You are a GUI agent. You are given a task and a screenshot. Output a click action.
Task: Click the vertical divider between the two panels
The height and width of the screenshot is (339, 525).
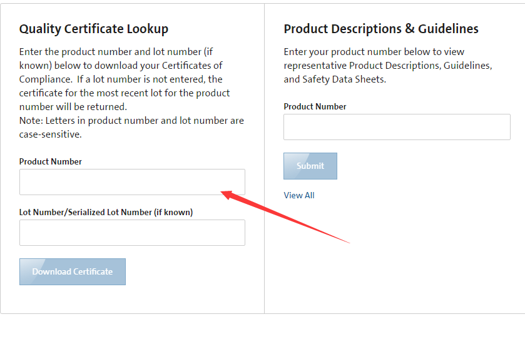[x=264, y=159]
